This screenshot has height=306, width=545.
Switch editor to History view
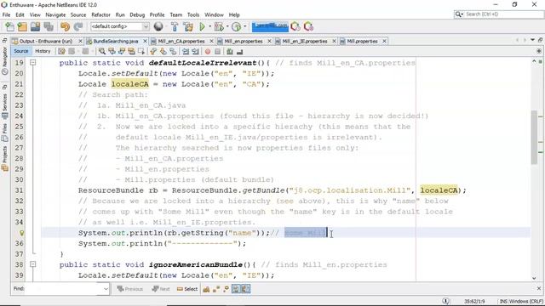tap(43, 51)
